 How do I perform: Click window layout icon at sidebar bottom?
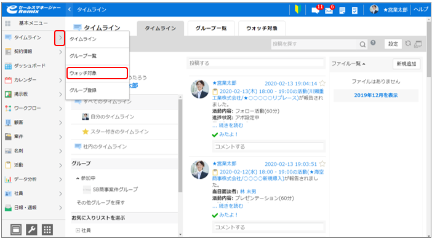[x=16, y=229]
